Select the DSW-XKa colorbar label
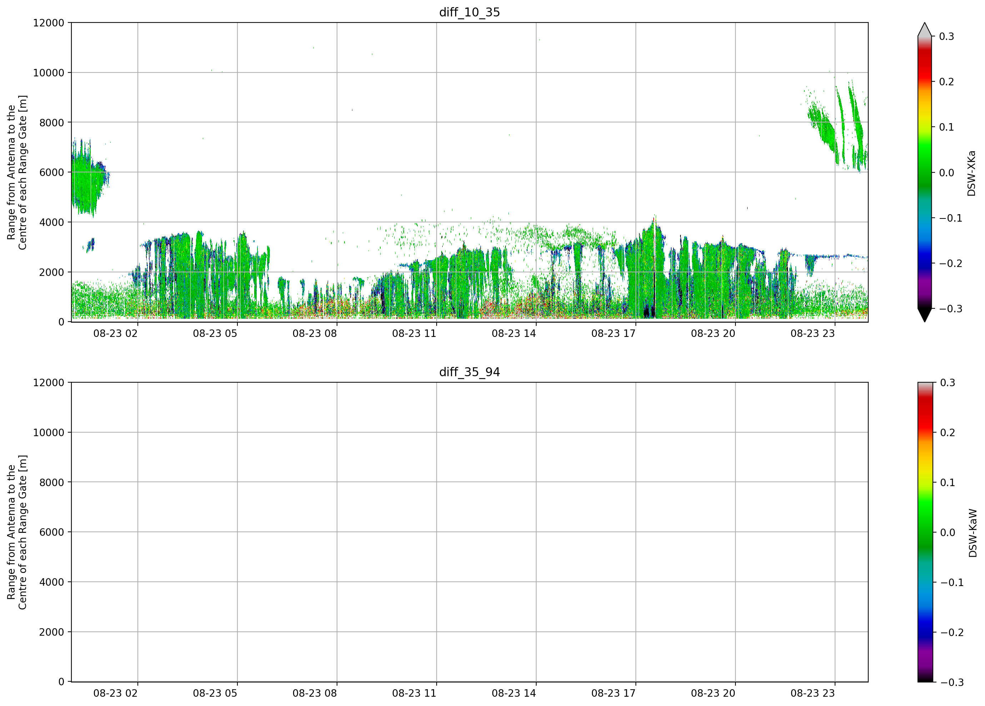This screenshot has height=706, width=985. click(971, 173)
